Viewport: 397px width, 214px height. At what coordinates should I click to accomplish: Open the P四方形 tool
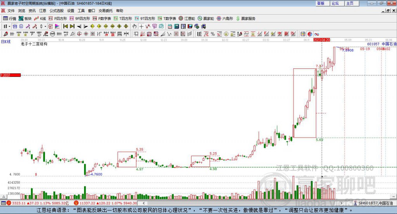[58, 19]
